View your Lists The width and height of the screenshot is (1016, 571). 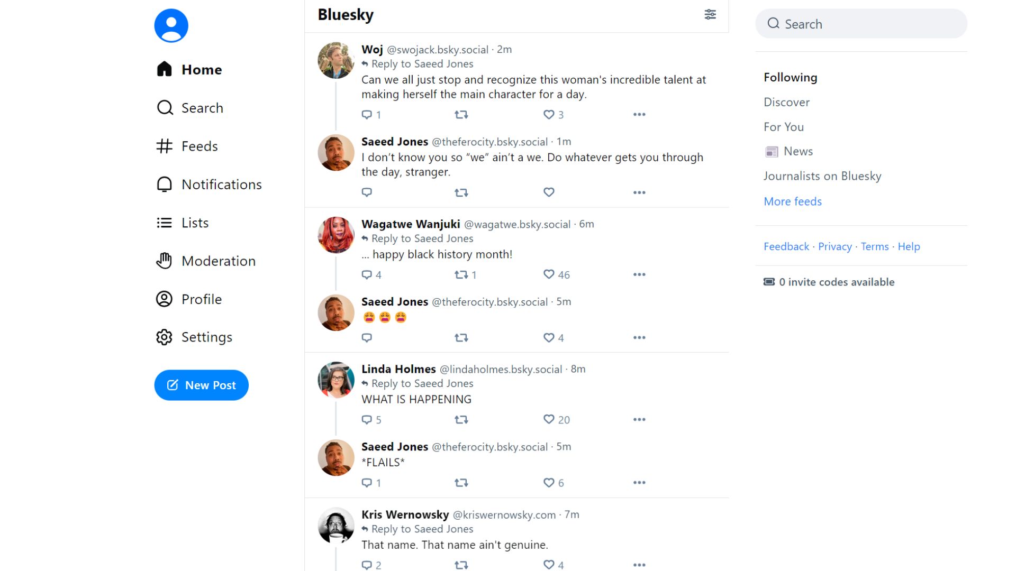pyautogui.click(x=195, y=222)
